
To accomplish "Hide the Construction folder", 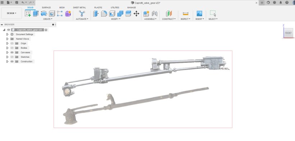I will (12, 61).
